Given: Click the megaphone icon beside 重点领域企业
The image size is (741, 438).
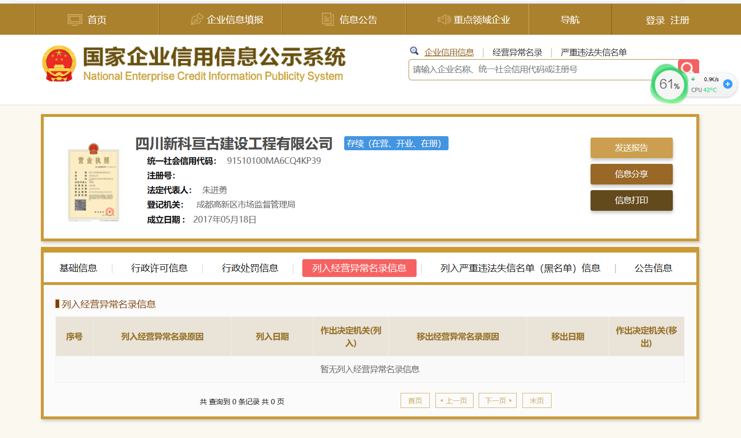Looking at the screenshot, I should point(444,19).
